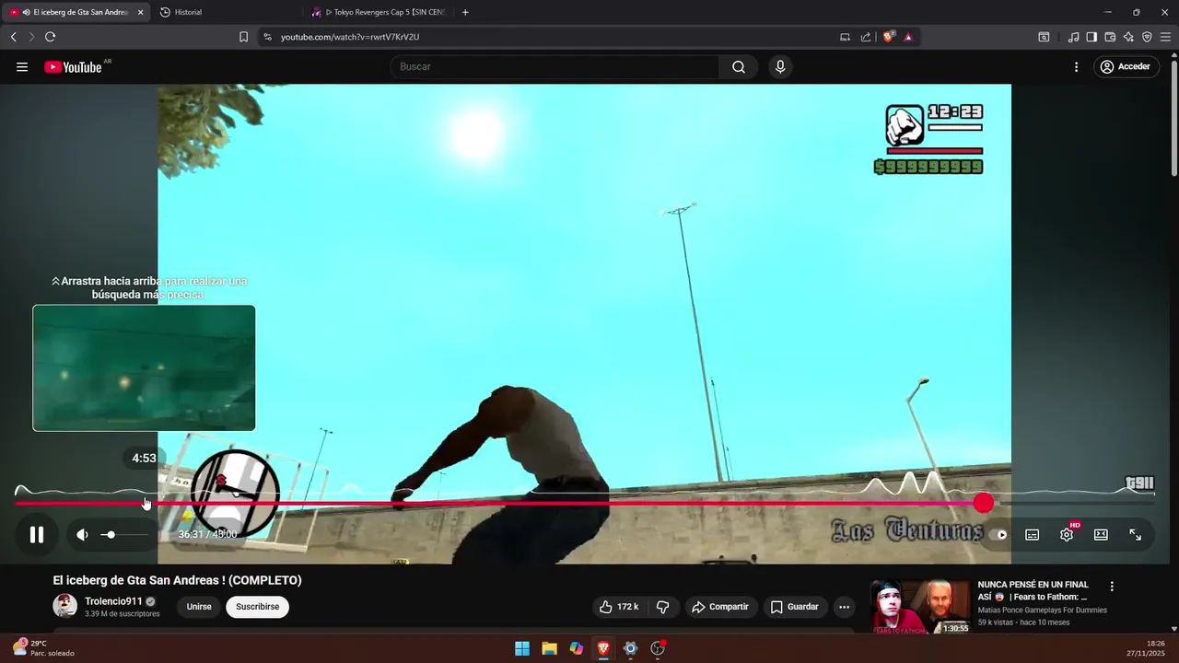Click the Unirse button
This screenshot has width=1179, height=663.
[199, 607]
